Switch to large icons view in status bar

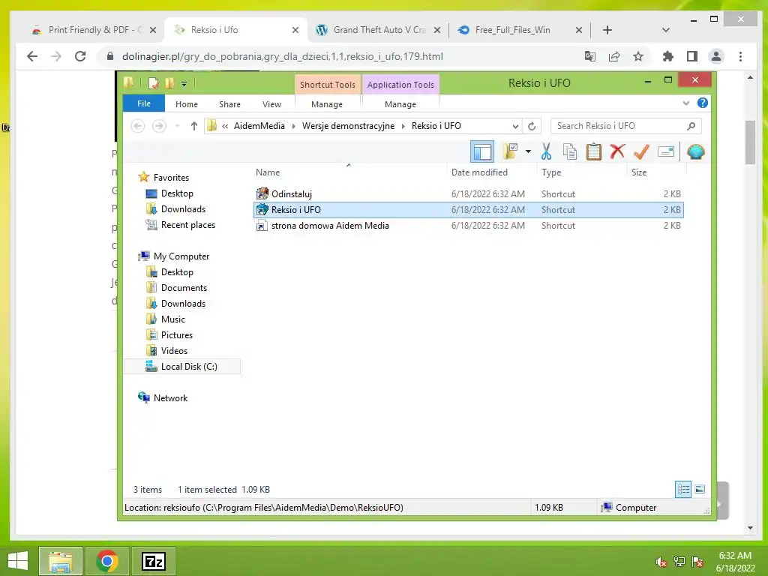pyautogui.click(x=700, y=489)
